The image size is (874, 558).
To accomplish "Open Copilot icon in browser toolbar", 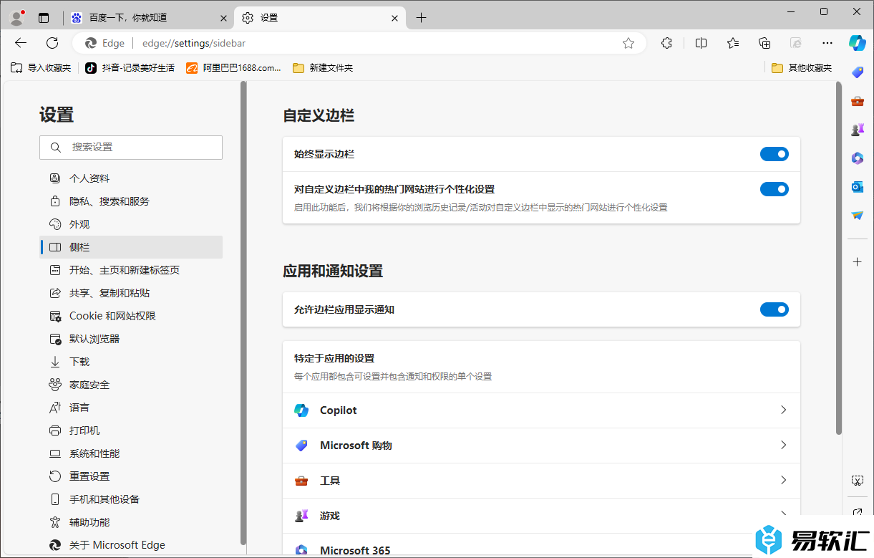I will [x=857, y=43].
